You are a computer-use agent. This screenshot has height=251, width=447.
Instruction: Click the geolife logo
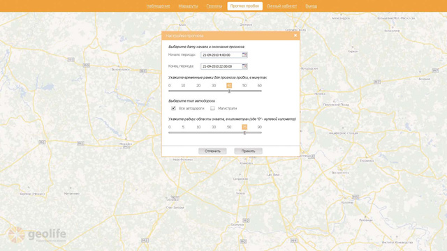[x=37, y=236]
